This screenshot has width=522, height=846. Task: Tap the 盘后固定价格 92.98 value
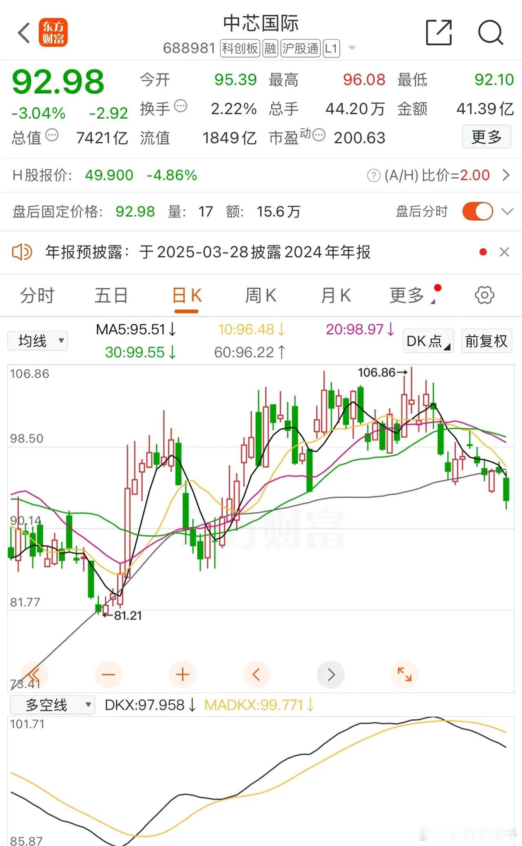pyautogui.click(x=135, y=212)
